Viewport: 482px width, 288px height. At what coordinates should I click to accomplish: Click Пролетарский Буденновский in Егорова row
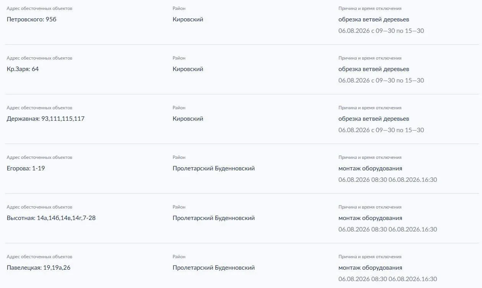(214, 168)
